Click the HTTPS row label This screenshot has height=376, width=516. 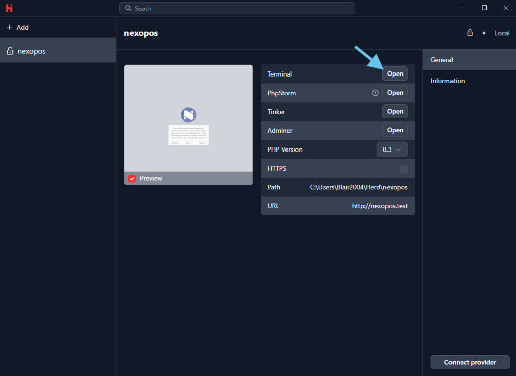(x=277, y=168)
